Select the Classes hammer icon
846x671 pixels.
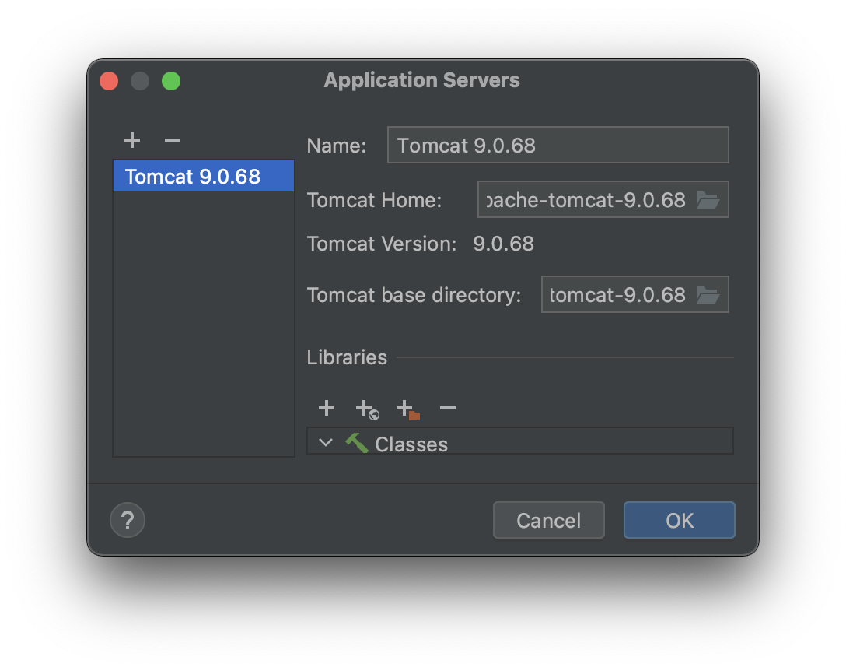tap(357, 443)
